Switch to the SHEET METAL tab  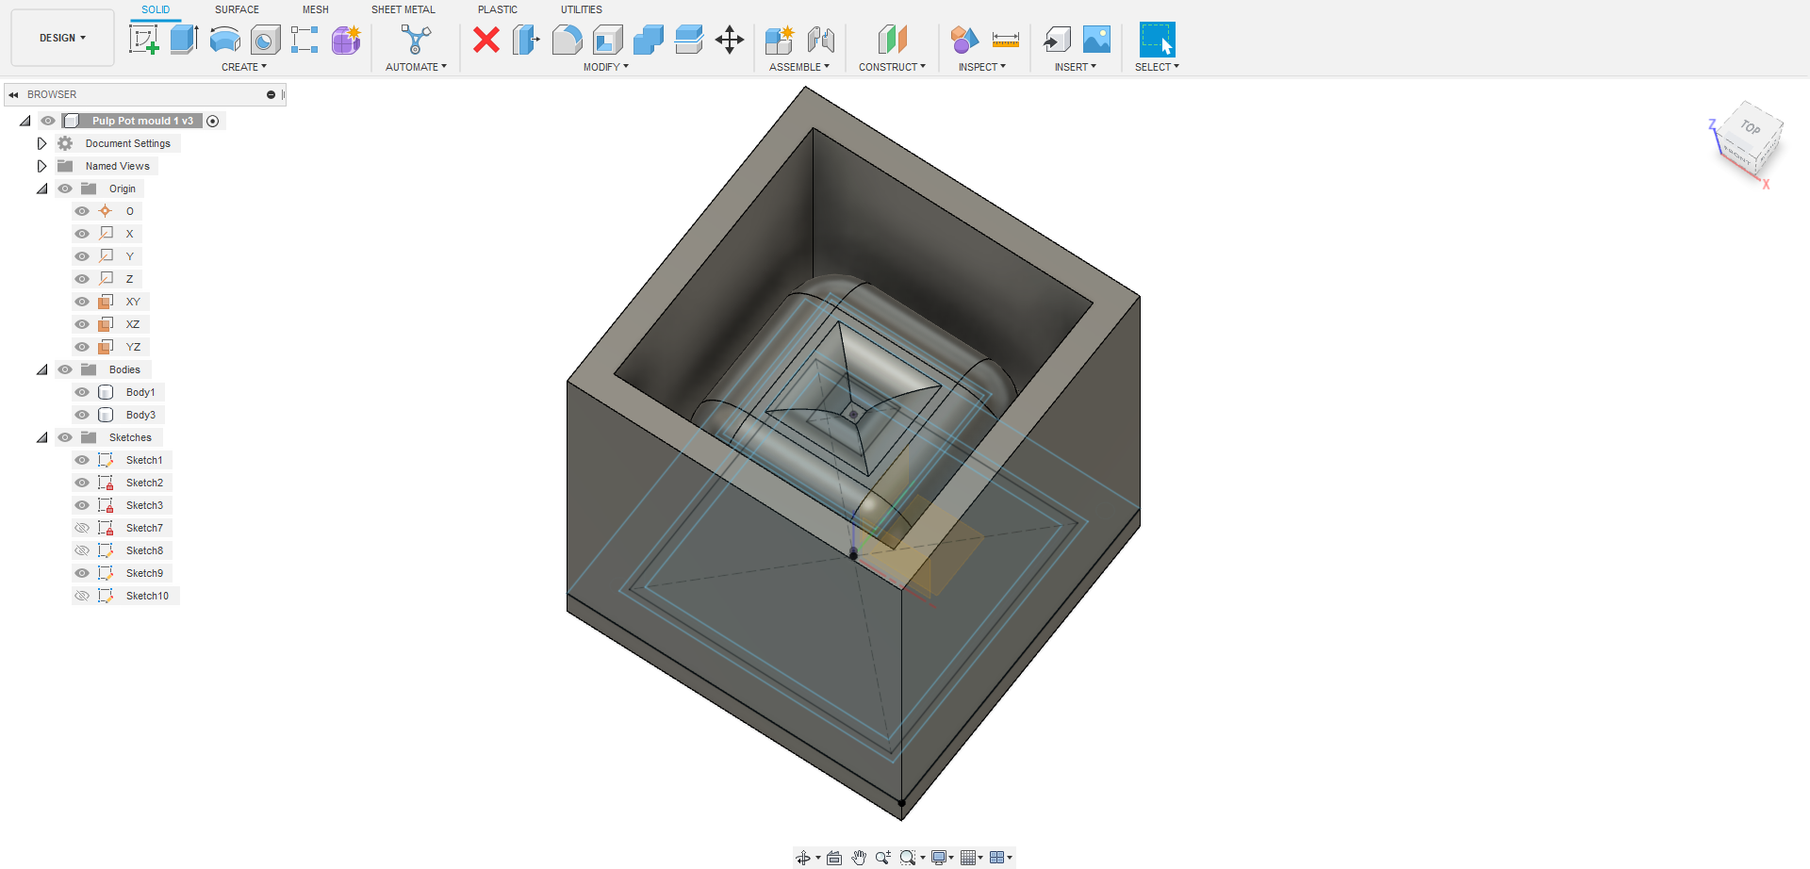(403, 9)
